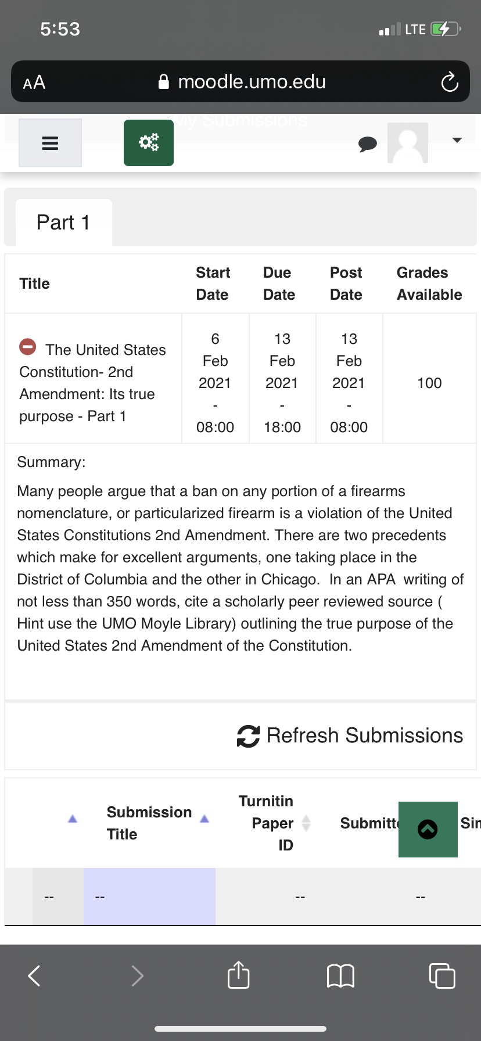481x1041 pixels.
Task: Open the green settings gears menu
Action: pos(149,143)
